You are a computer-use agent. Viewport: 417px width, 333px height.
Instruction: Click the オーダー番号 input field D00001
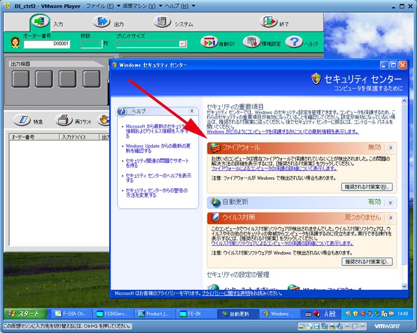pos(47,44)
